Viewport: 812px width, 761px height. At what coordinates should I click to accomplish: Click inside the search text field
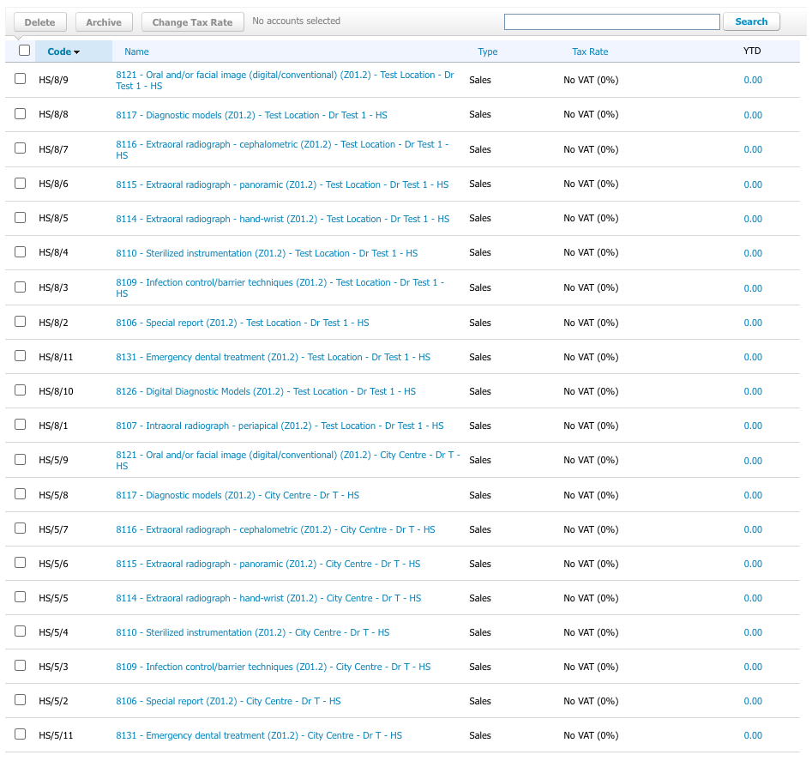coord(611,21)
